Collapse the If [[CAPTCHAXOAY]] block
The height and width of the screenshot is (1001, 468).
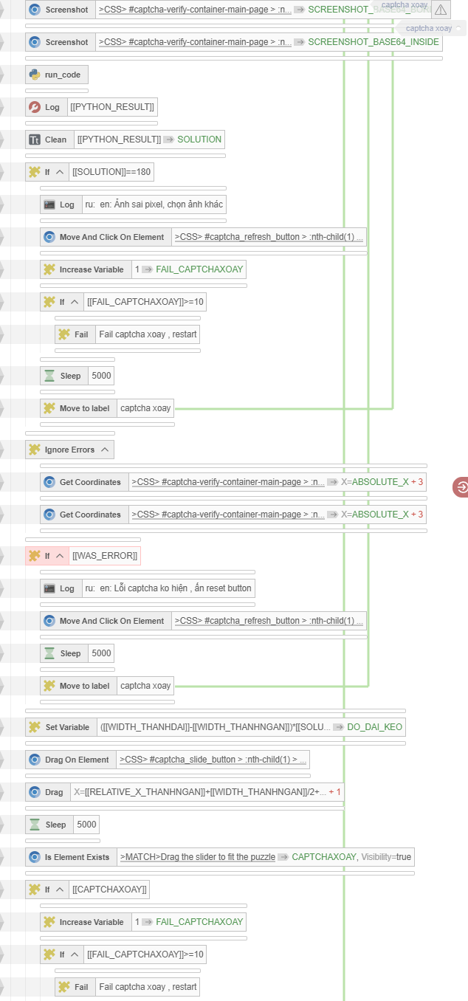pos(60,890)
